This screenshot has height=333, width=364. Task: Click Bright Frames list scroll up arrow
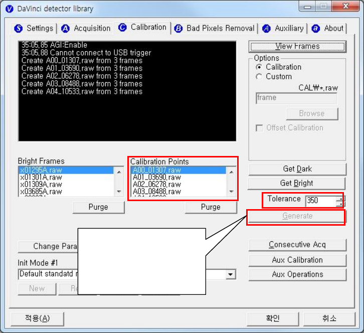point(119,172)
